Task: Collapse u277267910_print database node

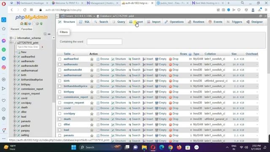Action: [x=11, y=43]
